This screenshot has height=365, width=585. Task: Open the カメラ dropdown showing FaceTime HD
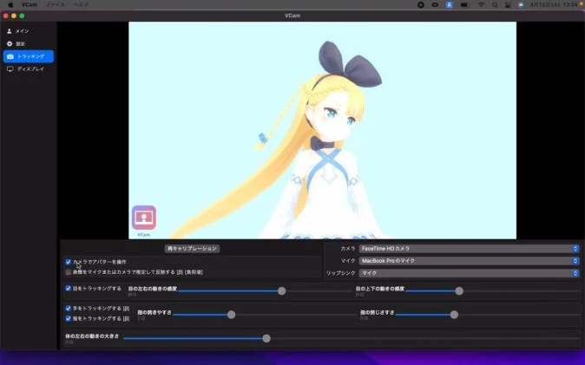(469, 249)
